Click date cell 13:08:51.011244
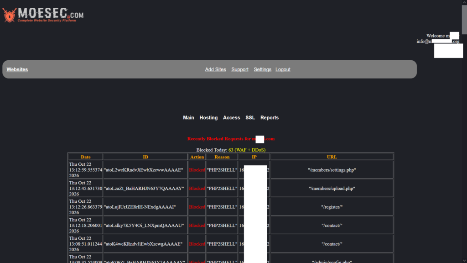This screenshot has width=467, height=263. 85,244
